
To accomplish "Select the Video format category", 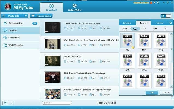I will click(x=125, y=29).
